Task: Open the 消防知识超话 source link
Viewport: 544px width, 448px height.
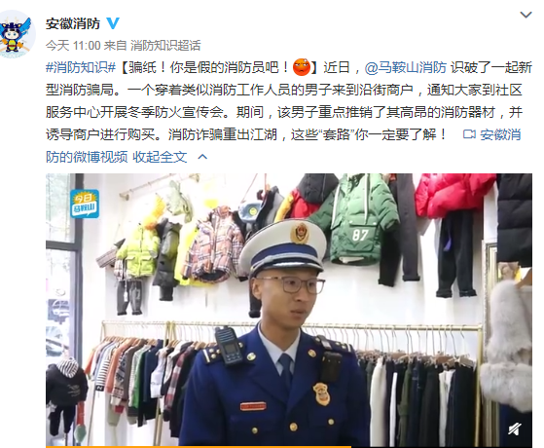Action: click(x=165, y=46)
